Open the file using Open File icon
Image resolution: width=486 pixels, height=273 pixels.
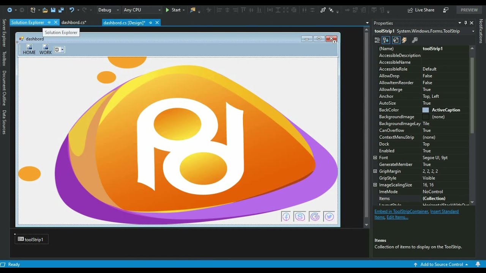(x=45, y=10)
